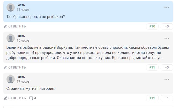This screenshot has height=108, width=179.
Task: Click the "17 часов" timestamp
Action: [23, 82]
